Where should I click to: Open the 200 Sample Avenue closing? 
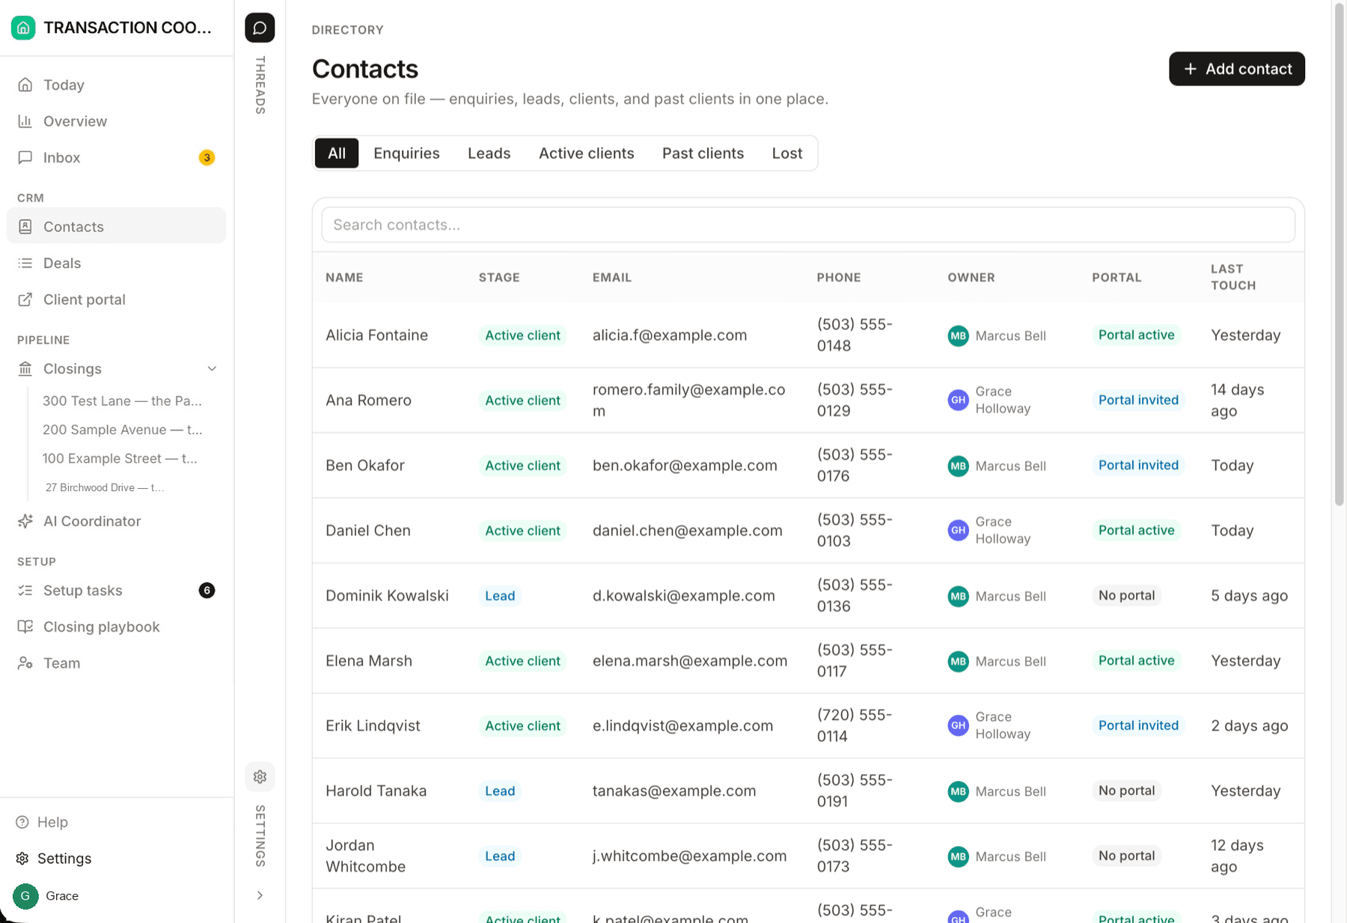tap(122, 430)
